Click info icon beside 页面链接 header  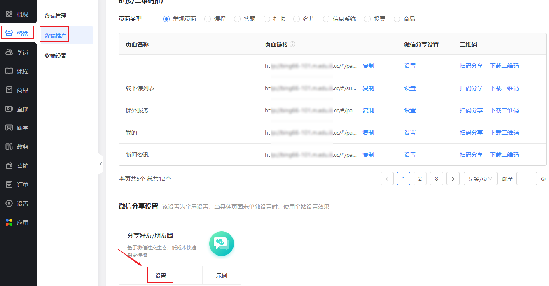point(292,44)
